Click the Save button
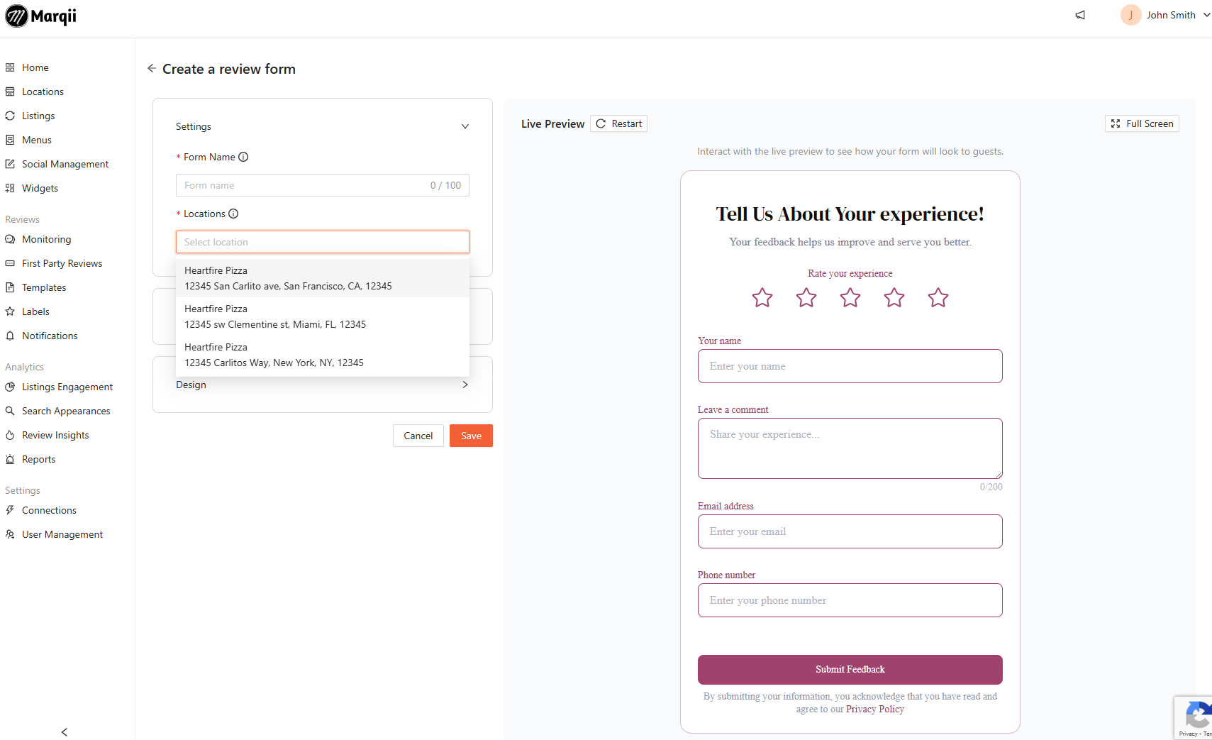1212x740 pixels. pyautogui.click(x=471, y=436)
